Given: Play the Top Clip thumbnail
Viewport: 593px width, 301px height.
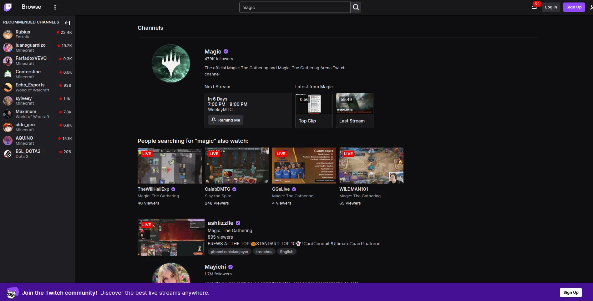Looking at the screenshot, I should [314, 104].
